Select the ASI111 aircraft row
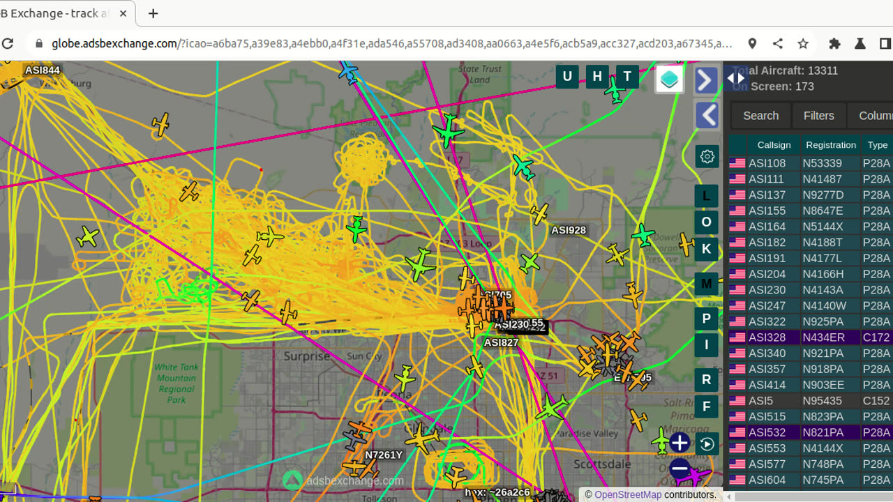The image size is (893, 502). tap(810, 179)
